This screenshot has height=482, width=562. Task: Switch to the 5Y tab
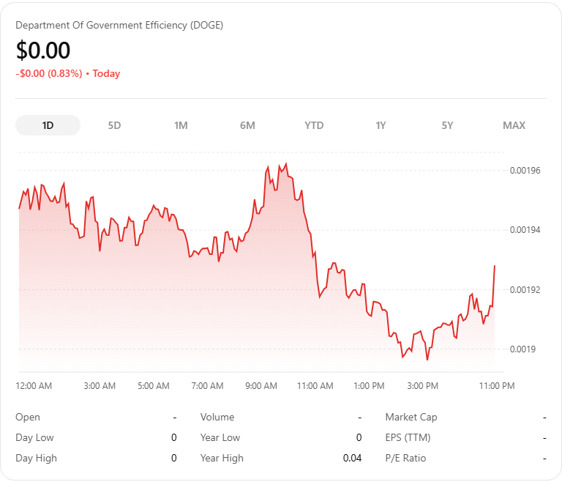[447, 125]
